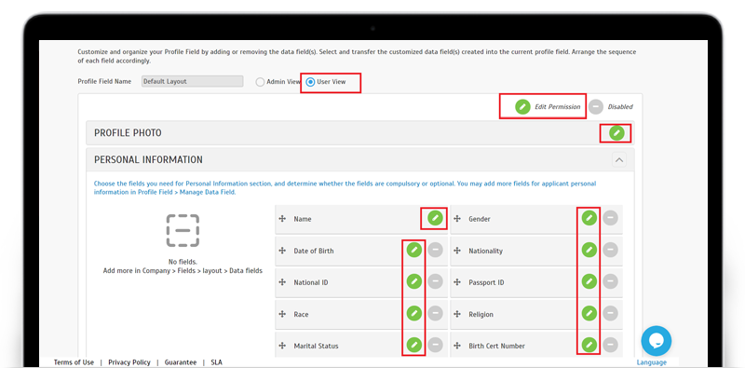745x368 pixels.
Task: Click the move handle for Passport ID
Action: [457, 282]
